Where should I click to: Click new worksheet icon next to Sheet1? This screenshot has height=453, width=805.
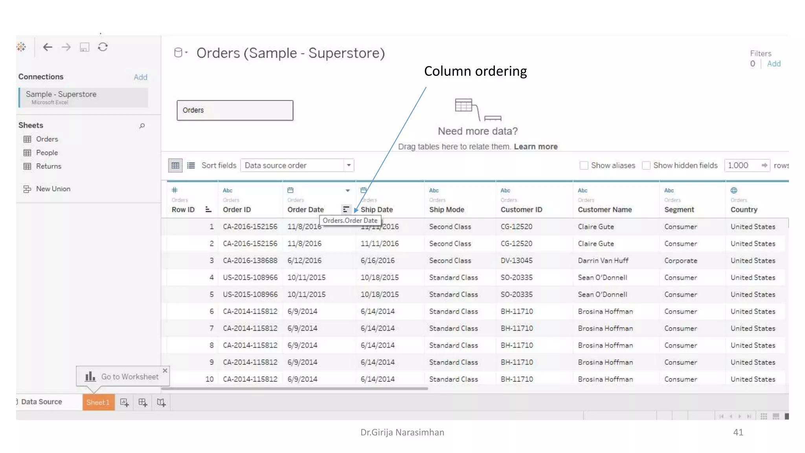coord(124,402)
